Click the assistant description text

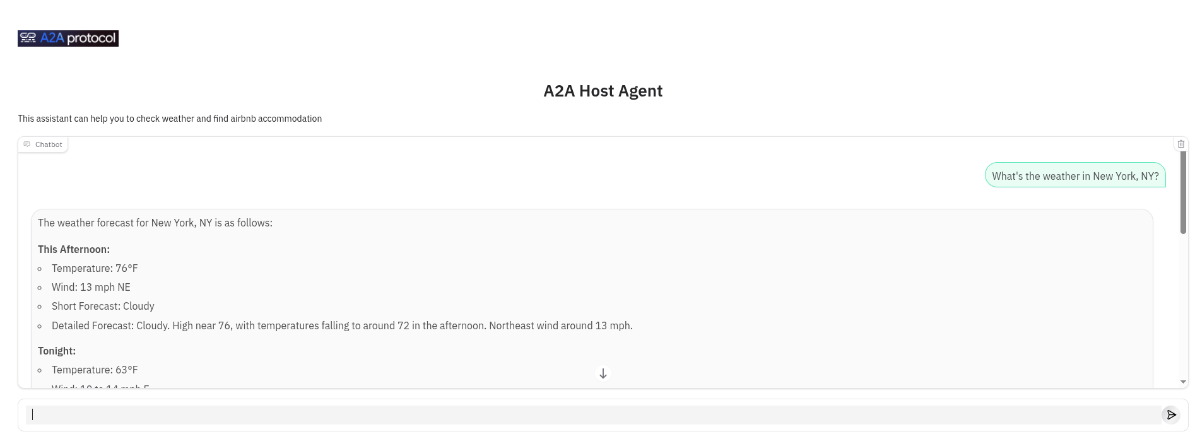170,119
